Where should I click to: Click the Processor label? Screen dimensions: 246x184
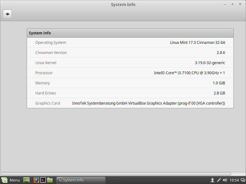tap(44, 73)
